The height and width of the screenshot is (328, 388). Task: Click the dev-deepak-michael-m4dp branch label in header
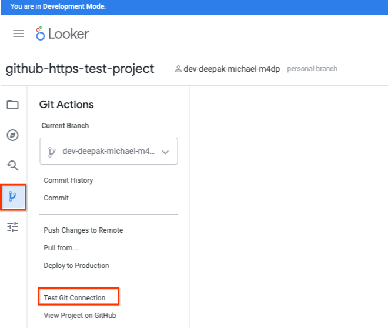pos(233,69)
